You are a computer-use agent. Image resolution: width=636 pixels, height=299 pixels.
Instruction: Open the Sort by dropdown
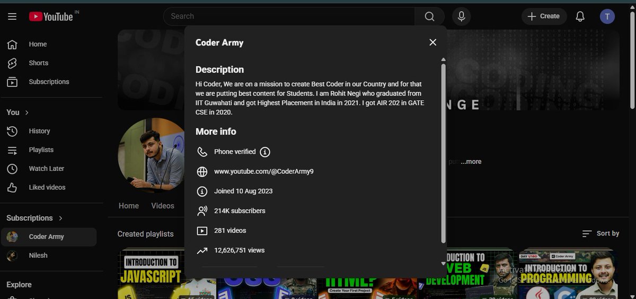pos(600,234)
